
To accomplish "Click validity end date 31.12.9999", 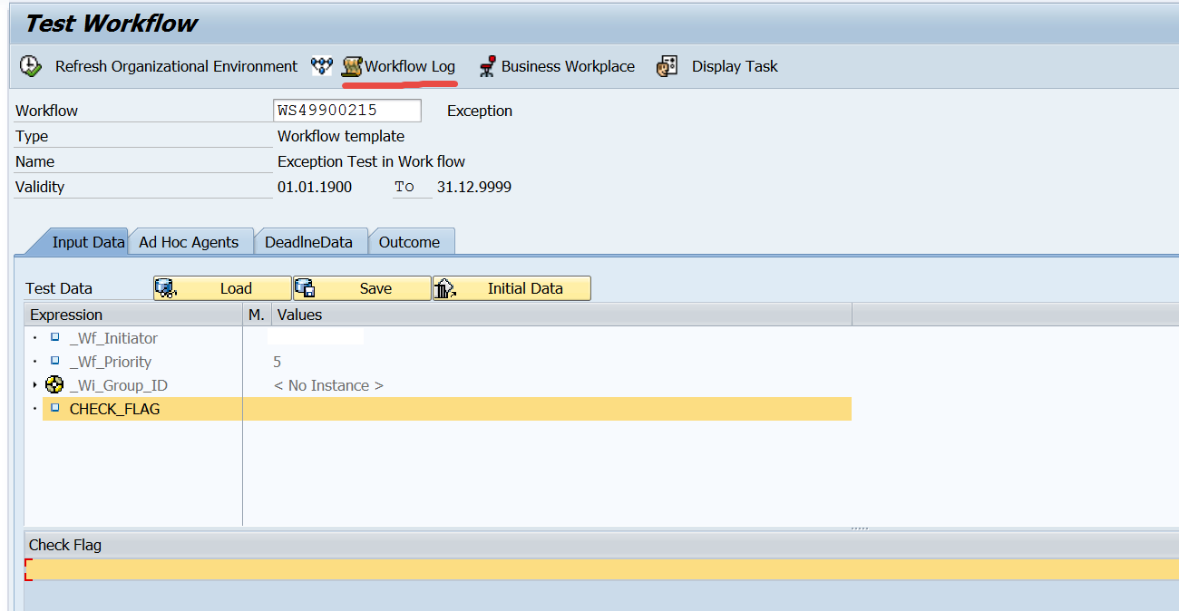I will [474, 187].
